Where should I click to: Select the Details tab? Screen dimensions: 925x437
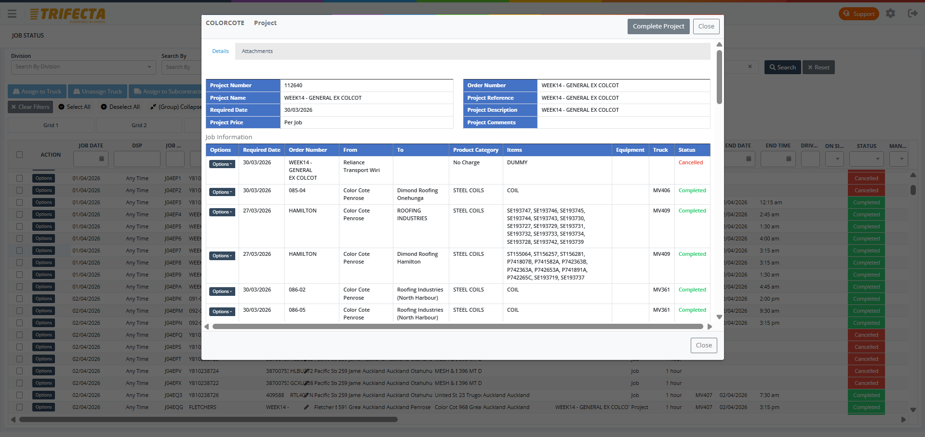(x=220, y=51)
